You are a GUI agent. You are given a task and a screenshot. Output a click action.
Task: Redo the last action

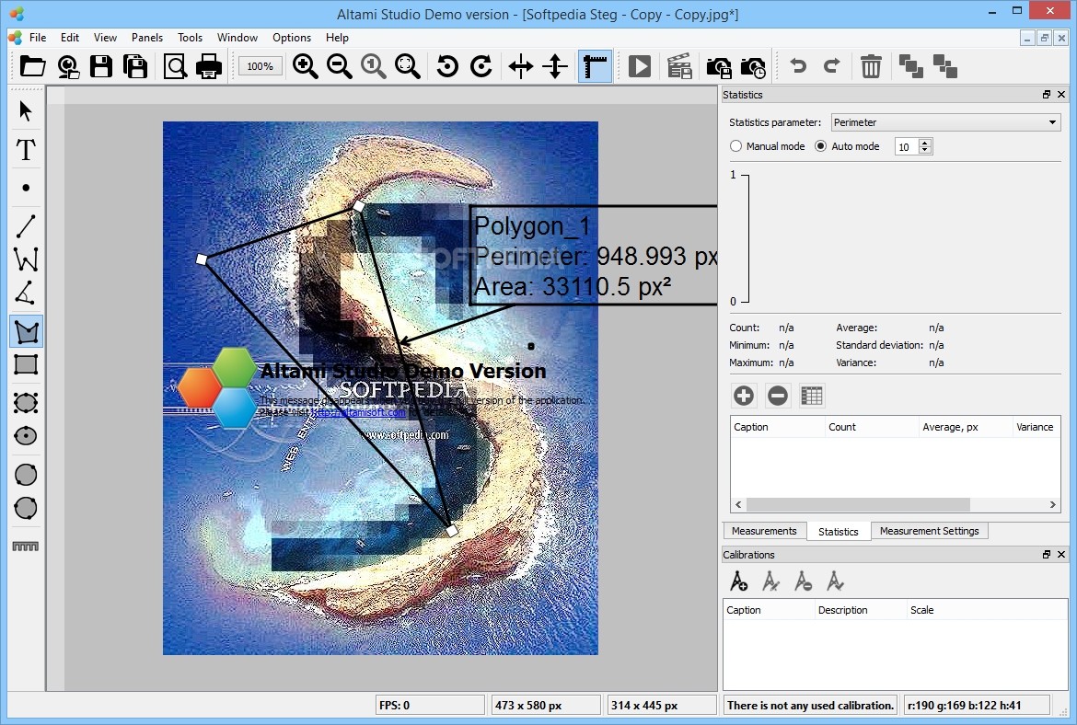[x=832, y=66]
